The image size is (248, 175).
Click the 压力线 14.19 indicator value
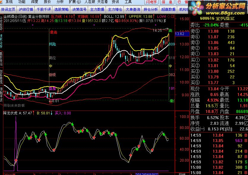[x=63, y=16]
